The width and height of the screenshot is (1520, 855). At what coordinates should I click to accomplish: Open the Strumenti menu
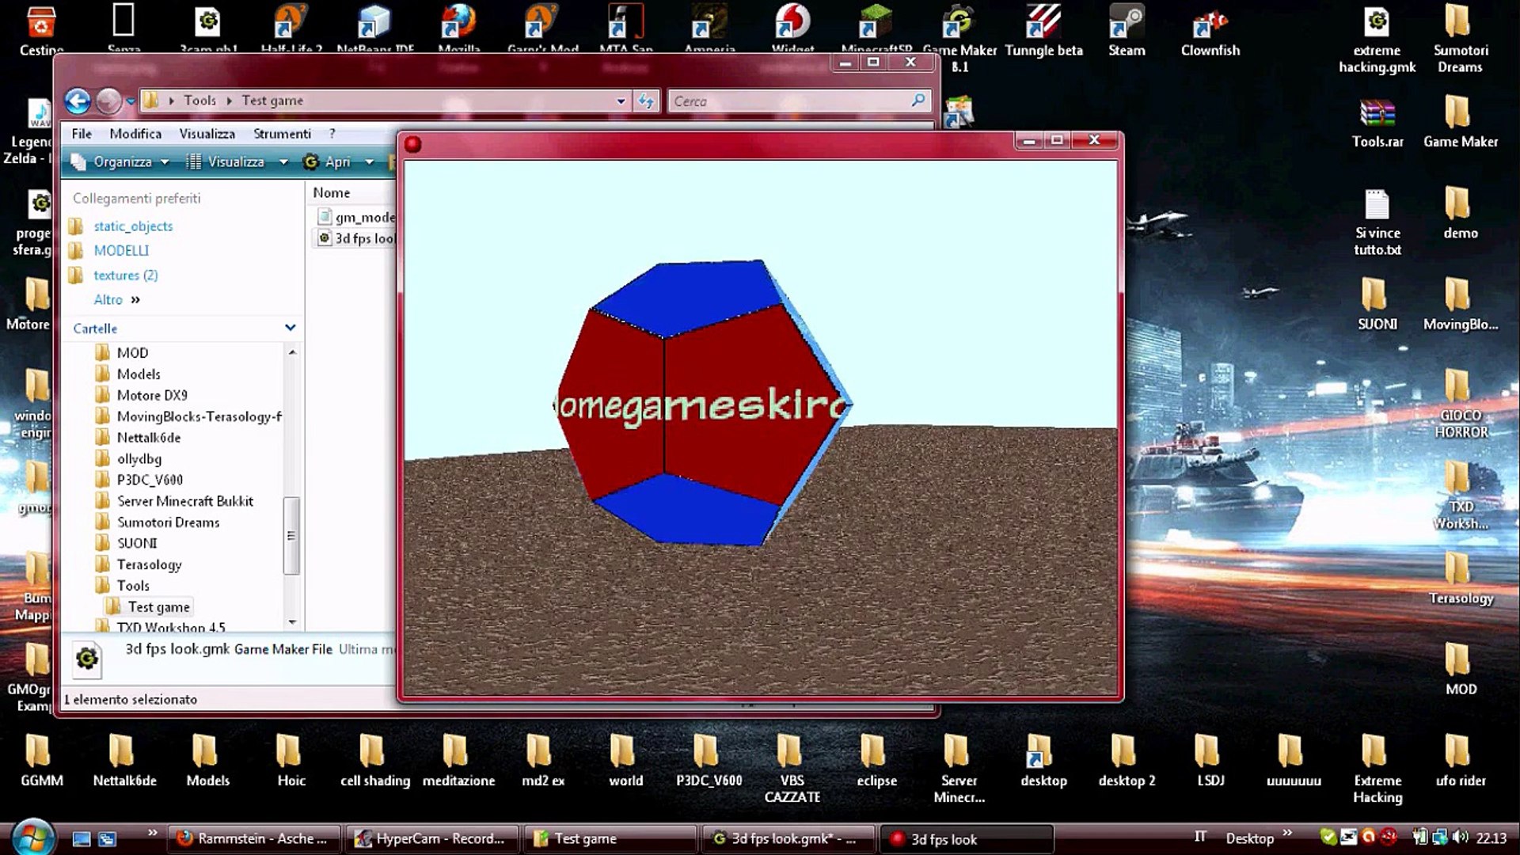click(x=282, y=134)
